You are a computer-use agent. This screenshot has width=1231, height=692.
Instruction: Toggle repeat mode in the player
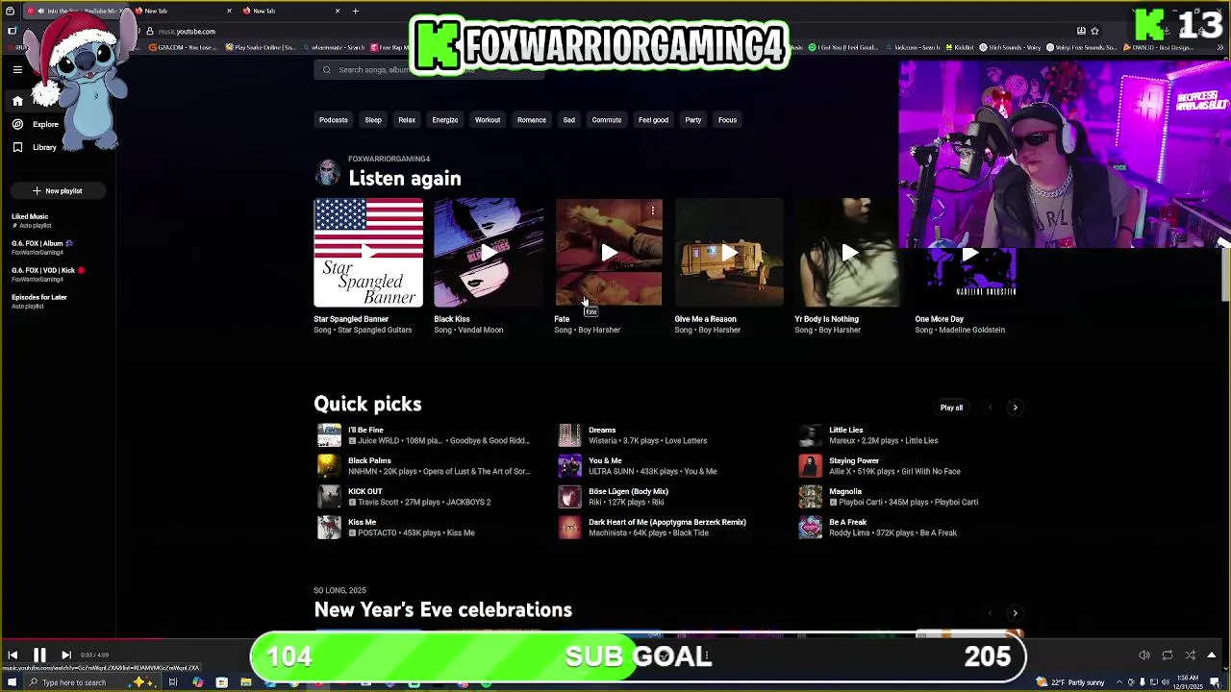point(1168,655)
